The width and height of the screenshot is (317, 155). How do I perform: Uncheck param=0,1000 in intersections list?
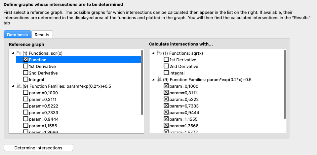pyautogui.click(x=166, y=86)
